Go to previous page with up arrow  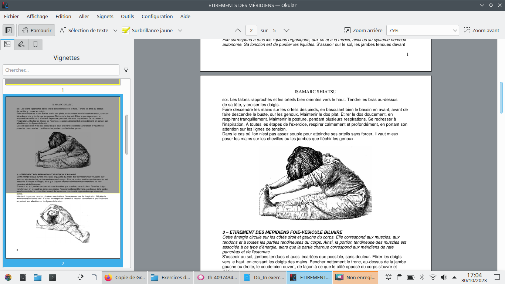coord(238,30)
